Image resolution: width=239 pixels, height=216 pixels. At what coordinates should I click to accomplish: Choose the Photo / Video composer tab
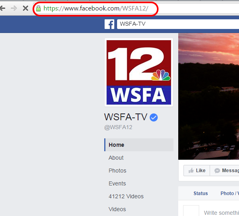click(230, 193)
